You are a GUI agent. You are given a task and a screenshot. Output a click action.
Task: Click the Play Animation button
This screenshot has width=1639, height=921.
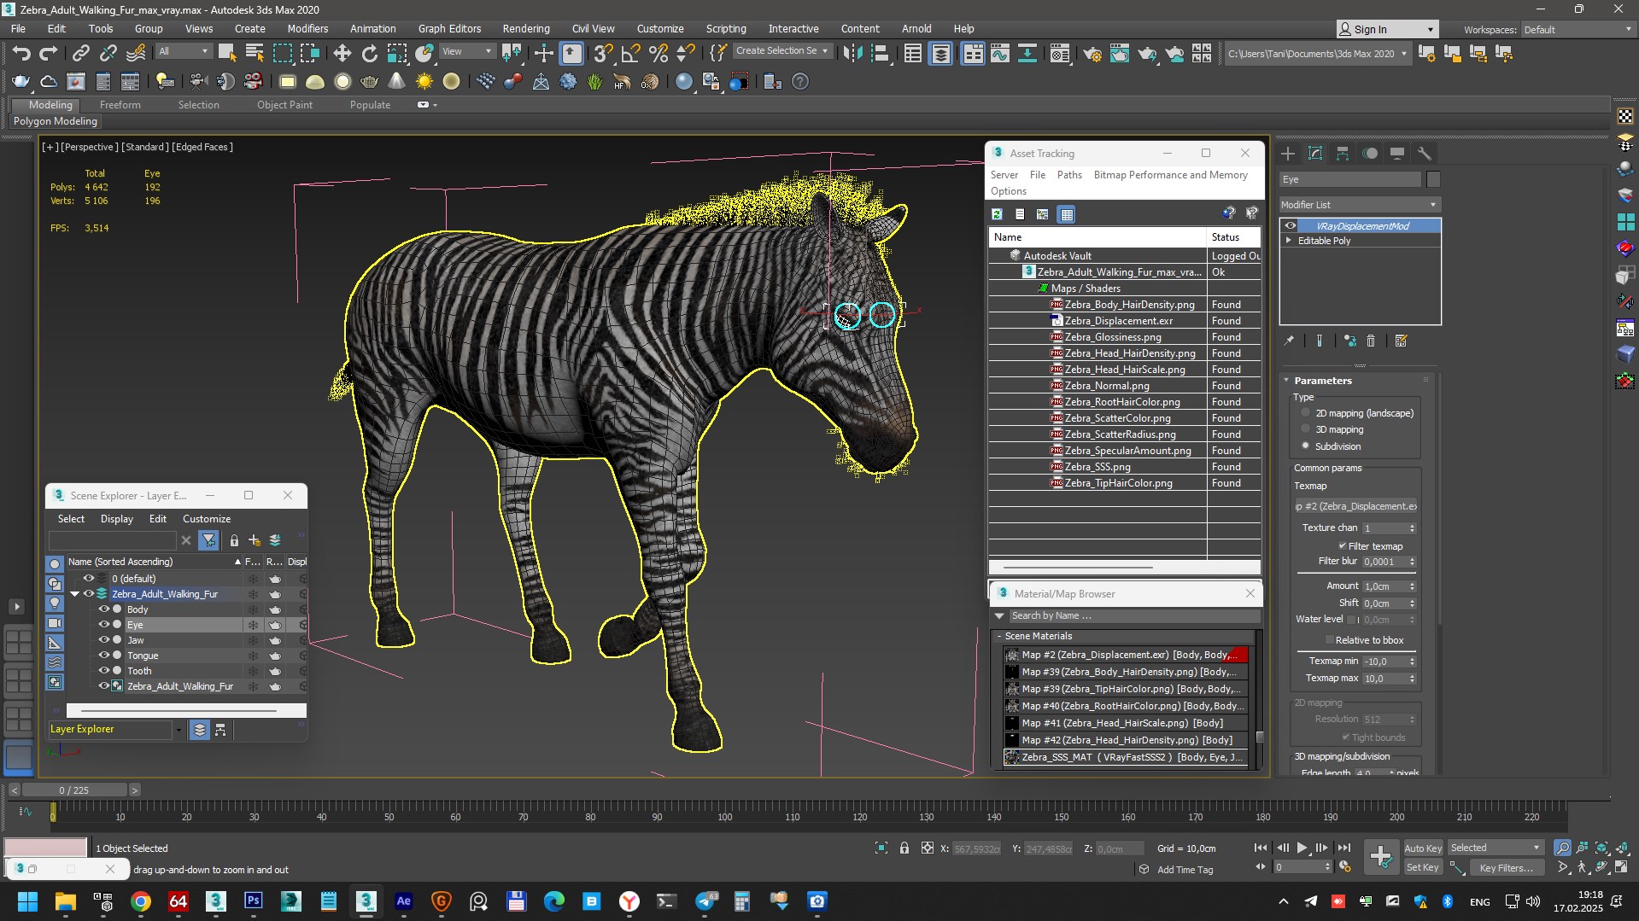coord(1302,848)
